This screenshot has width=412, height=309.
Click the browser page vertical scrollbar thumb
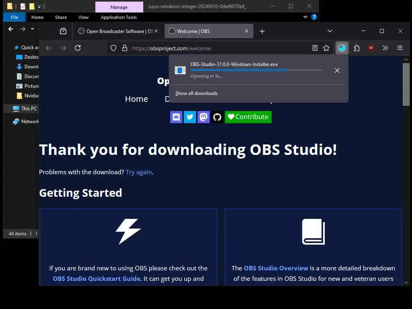406,84
